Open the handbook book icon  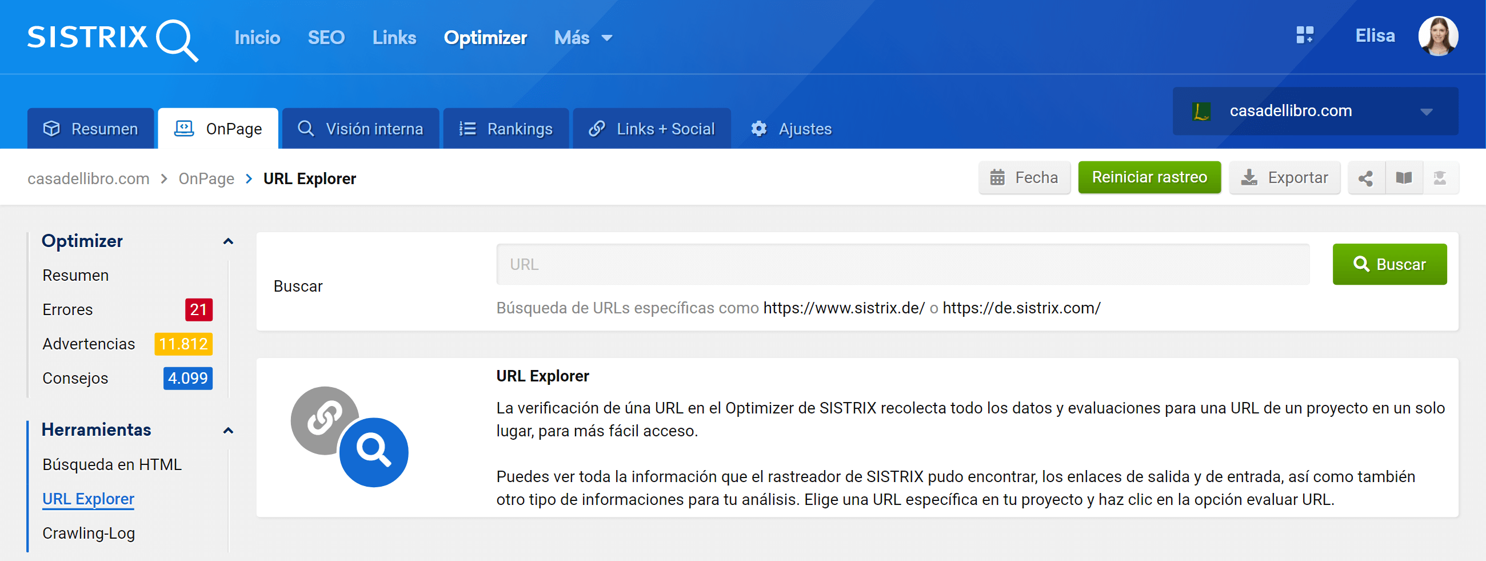pos(1404,178)
